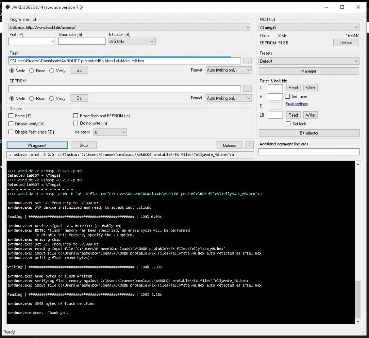Viewport: 369px width, 338px height.
Task: Click the Detect MCU button
Action: click(x=346, y=42)
